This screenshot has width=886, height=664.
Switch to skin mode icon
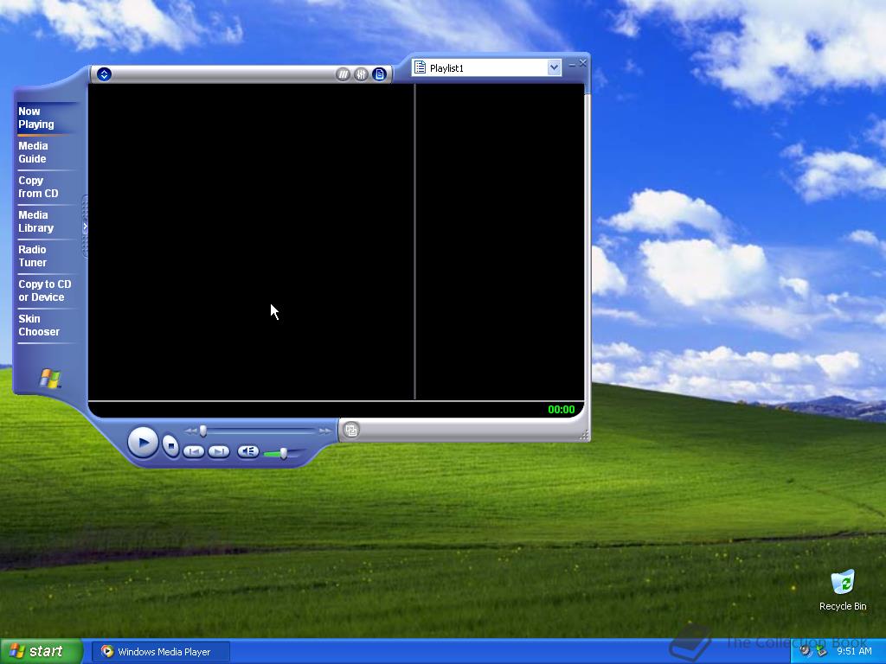[351, 431]
